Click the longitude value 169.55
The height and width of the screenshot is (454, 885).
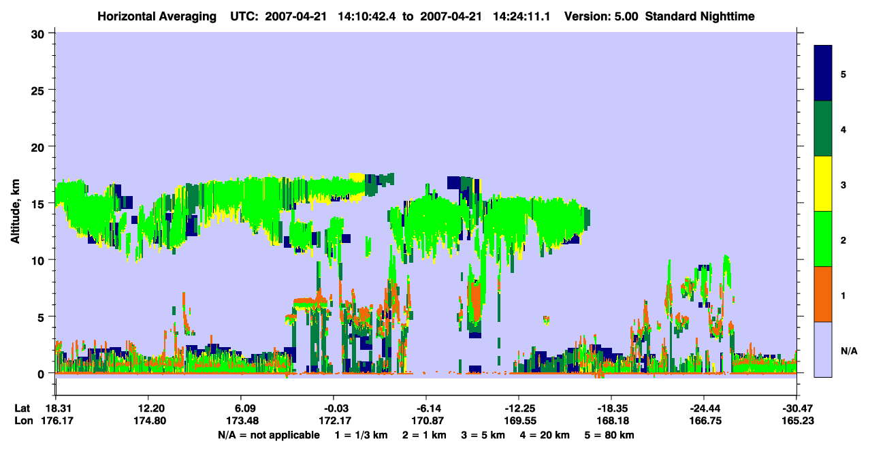tap(519, 421)
